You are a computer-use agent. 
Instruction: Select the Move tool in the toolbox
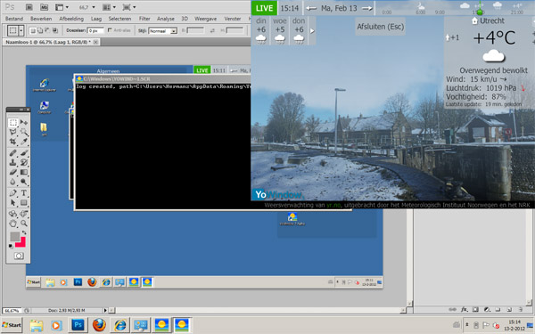24,123
